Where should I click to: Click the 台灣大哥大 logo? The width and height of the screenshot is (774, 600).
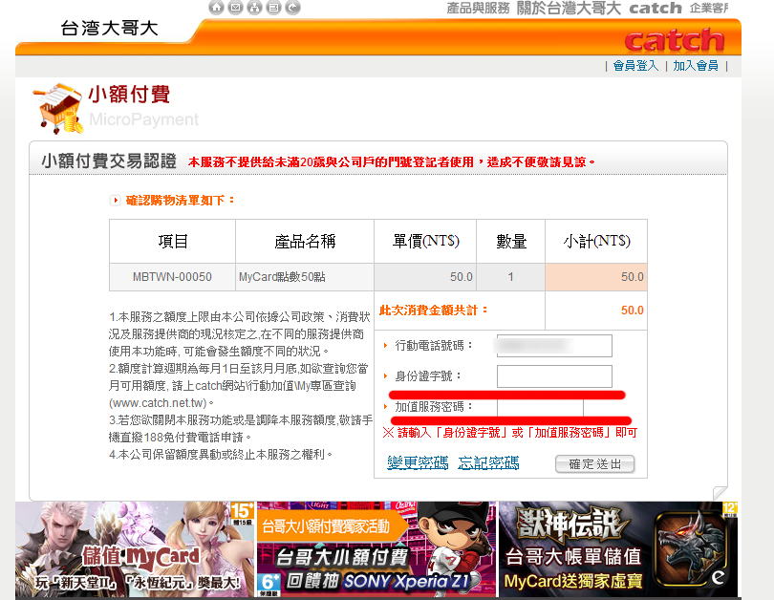109,28
